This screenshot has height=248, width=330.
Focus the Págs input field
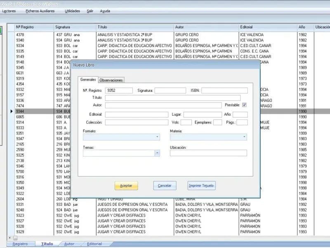(x=242, y=122)
